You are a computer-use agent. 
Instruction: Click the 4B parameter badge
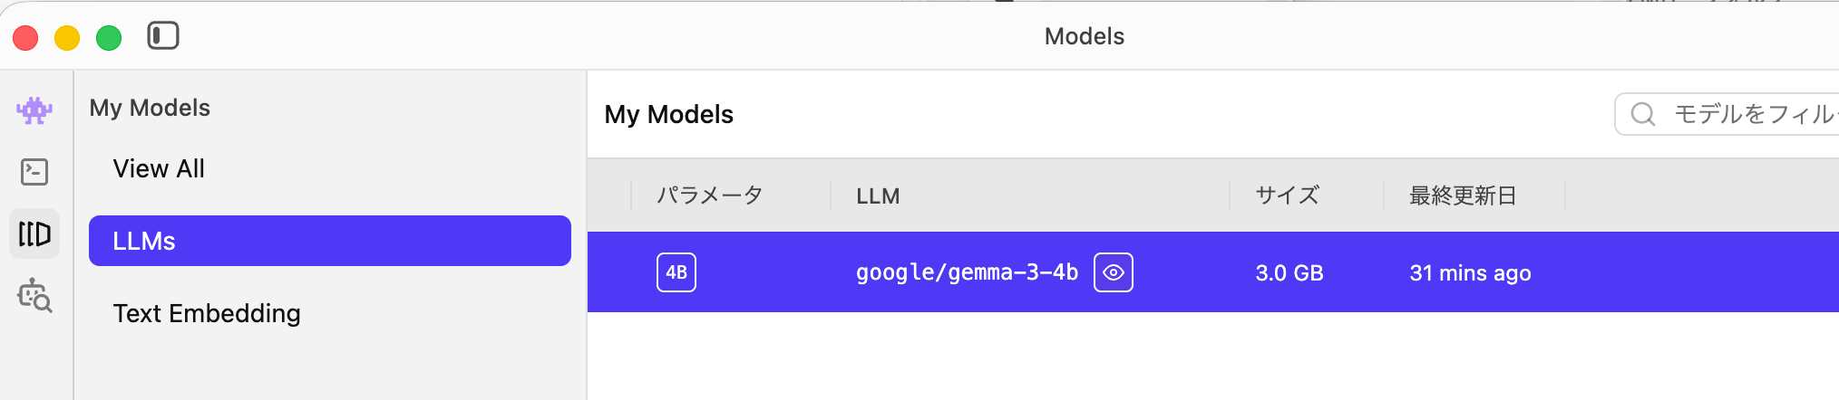click(676, 272)
